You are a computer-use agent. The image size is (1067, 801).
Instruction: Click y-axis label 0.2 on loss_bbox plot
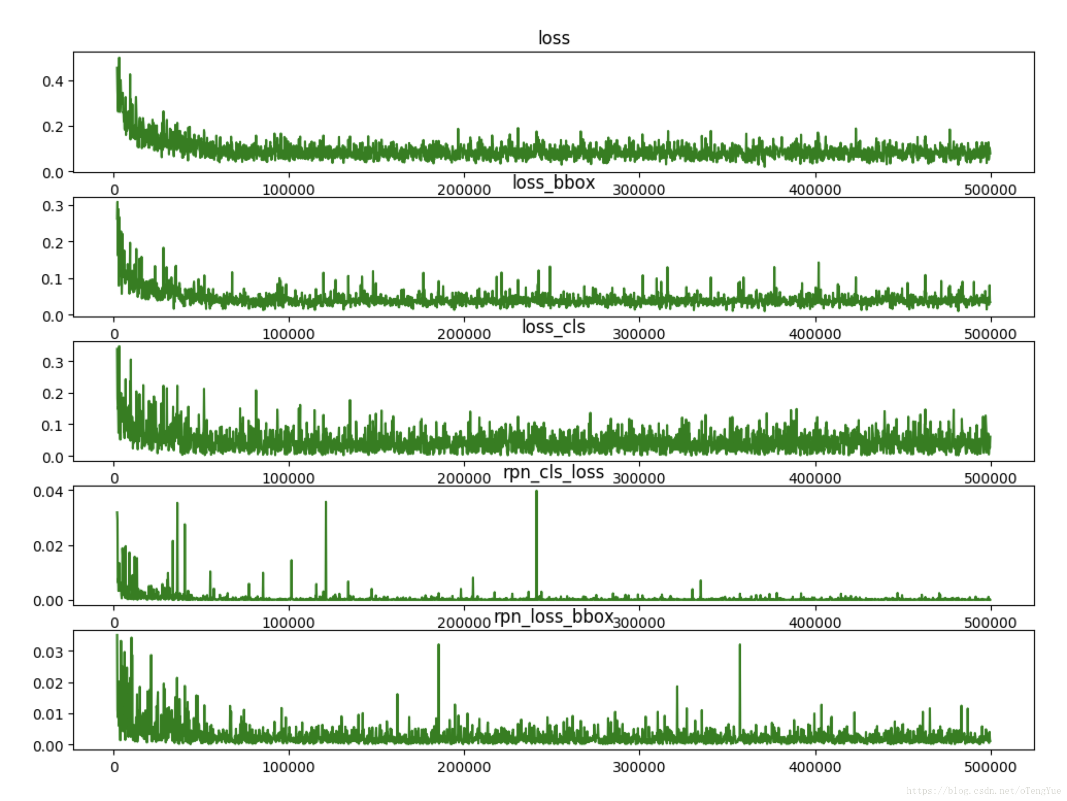(53, 243)
